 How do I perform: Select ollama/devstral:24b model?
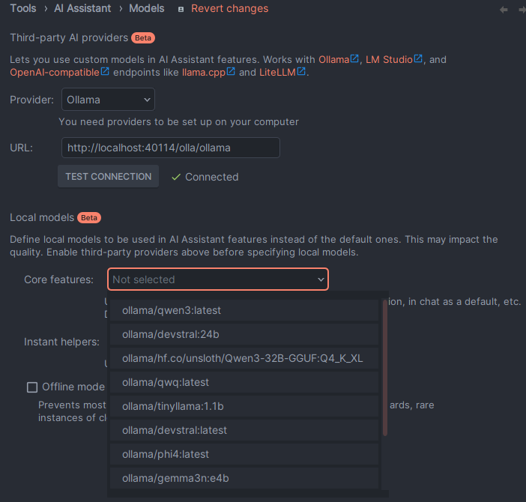pos(244,334)
